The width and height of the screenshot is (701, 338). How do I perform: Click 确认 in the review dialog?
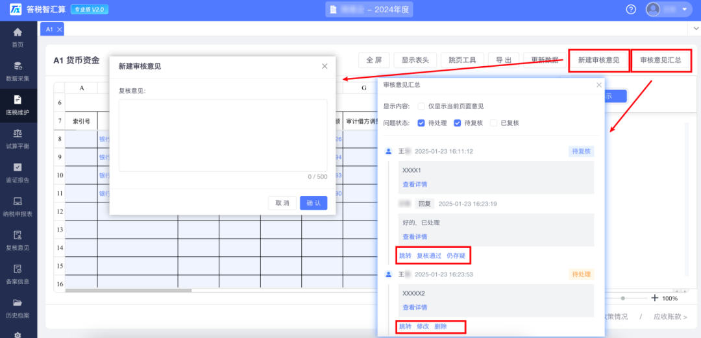click(314, 203)
